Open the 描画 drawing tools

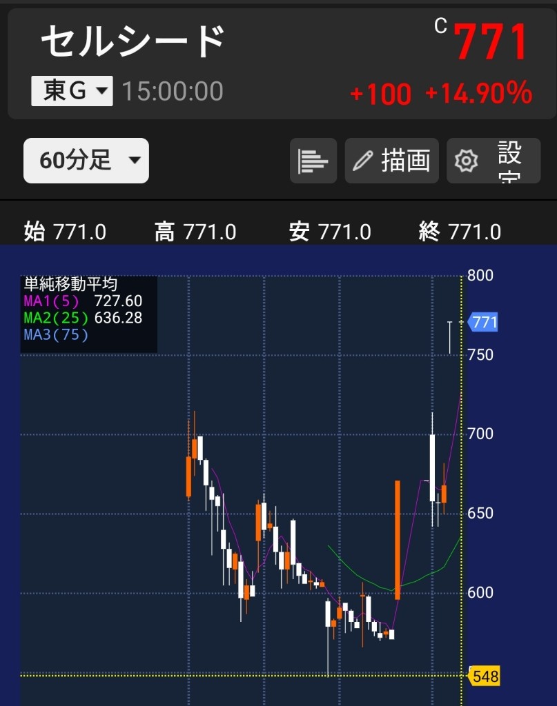391,161
